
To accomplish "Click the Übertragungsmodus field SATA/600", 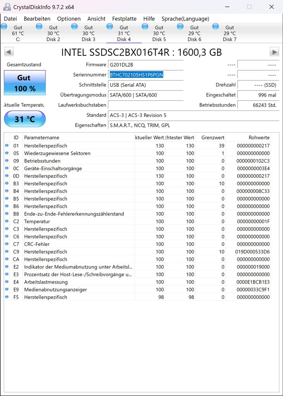I will coord(146,95).
